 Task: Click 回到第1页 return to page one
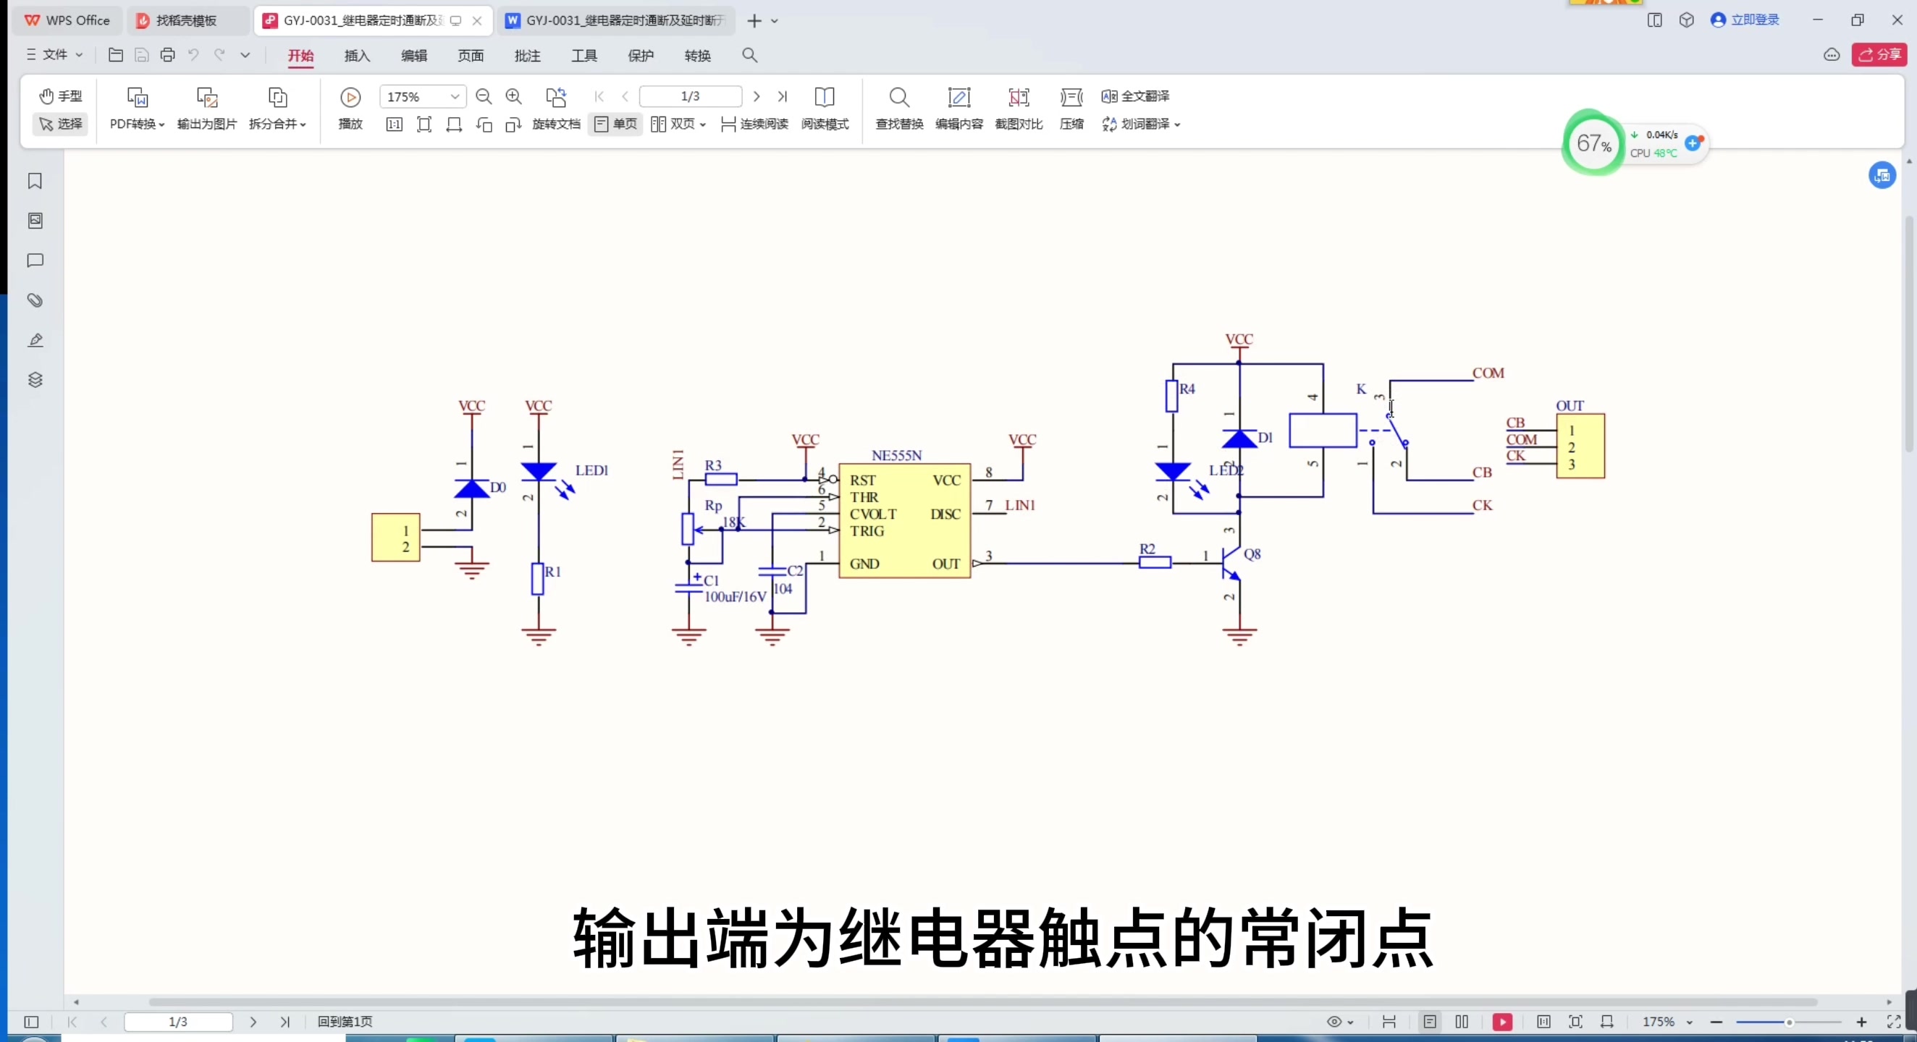(x=345, y=1021)
